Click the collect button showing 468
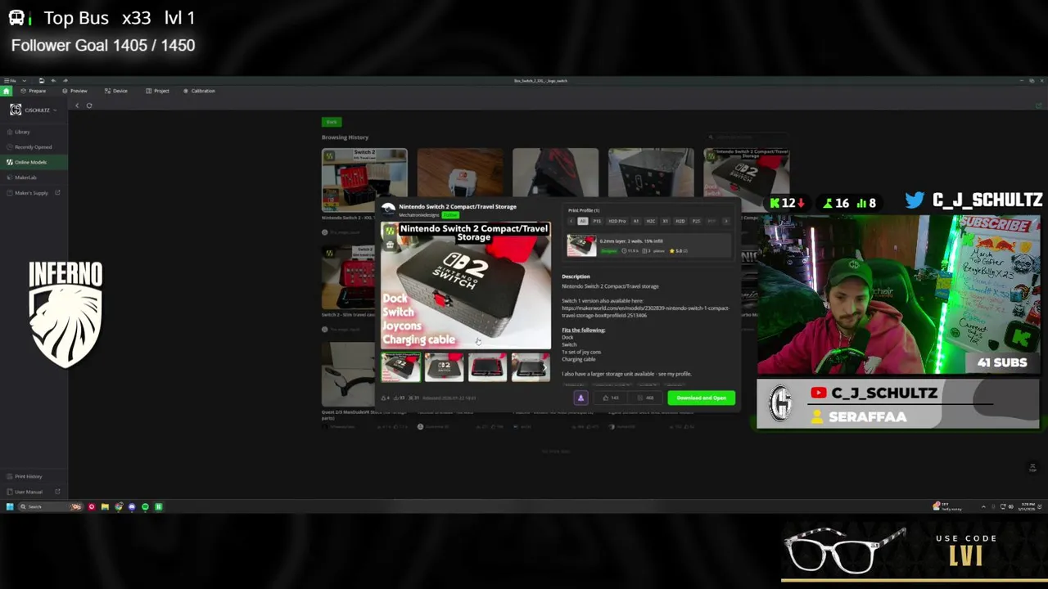 pos(646,398)
